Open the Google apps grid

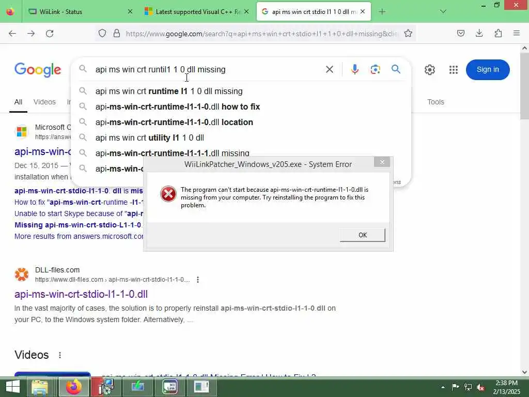click(x=454, y=70)
